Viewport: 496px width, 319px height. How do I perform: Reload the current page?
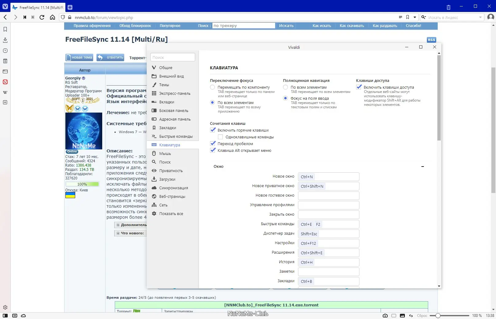tap(42, 17)
